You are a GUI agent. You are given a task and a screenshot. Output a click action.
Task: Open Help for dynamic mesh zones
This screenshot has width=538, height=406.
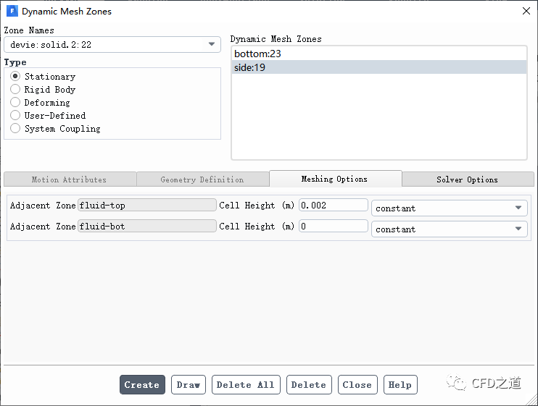pos(400,384)
